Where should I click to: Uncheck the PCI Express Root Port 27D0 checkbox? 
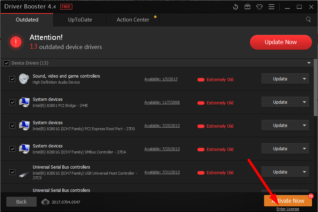click(12, 126)
